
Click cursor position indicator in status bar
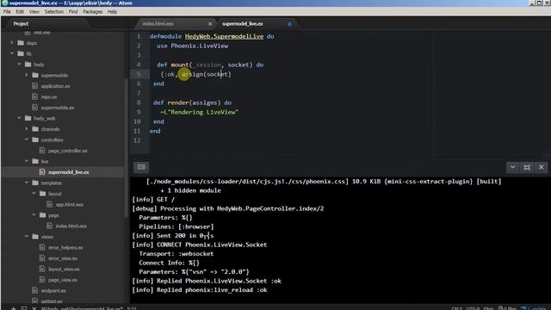pos(132,308)
